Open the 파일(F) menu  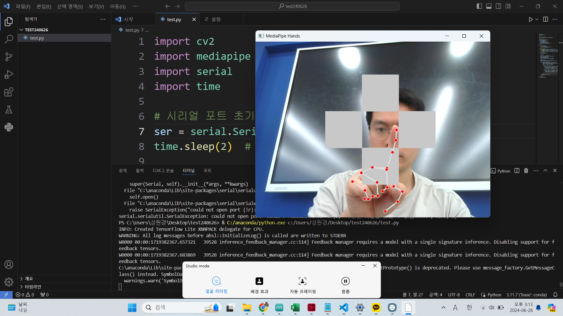tap(23, 6)
